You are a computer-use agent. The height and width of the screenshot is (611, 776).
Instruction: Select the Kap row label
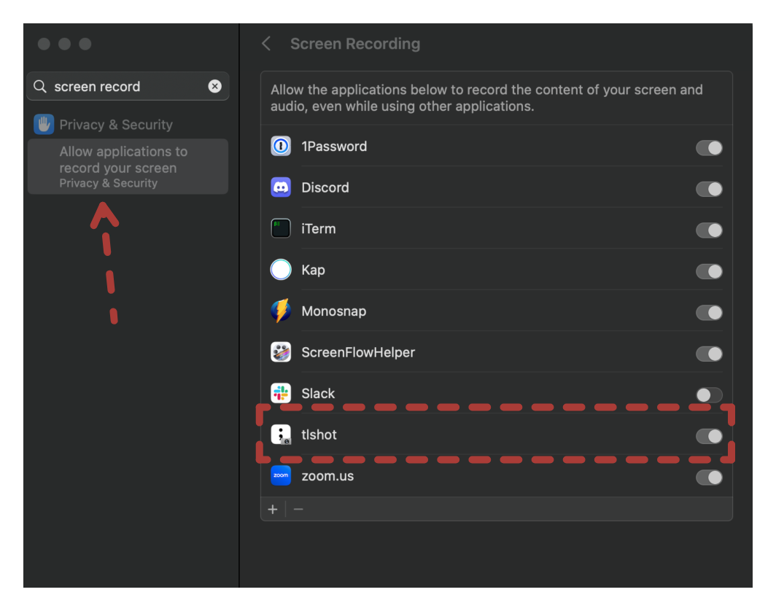[x=314, y=270]
